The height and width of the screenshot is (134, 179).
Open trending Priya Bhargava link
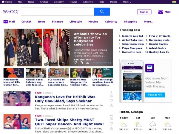[x=132, y=48]
